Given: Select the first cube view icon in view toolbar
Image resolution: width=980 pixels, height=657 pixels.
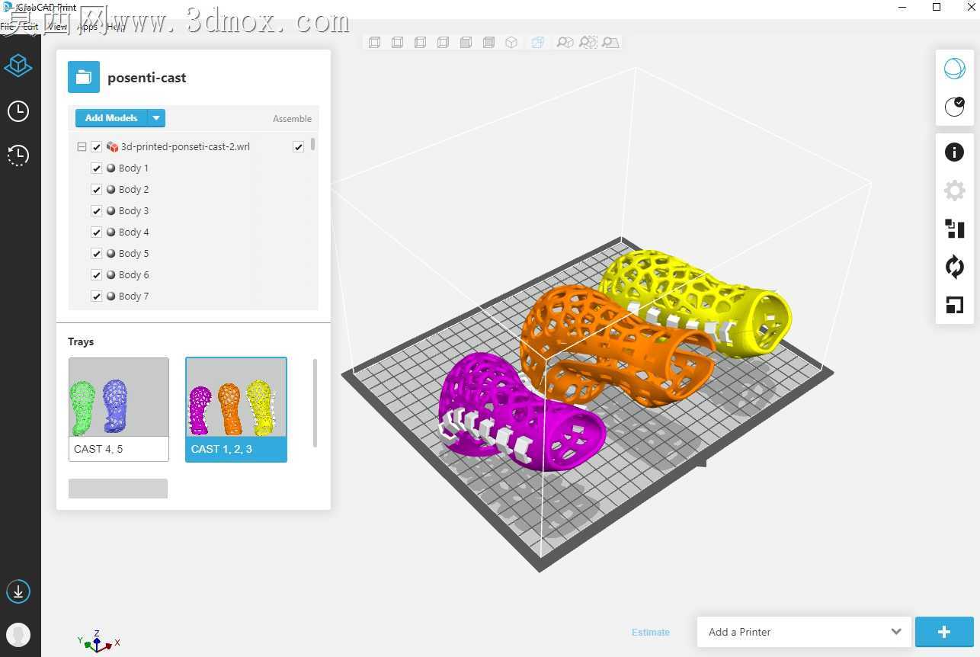Looking at the screenshot, I should point(374,43).
